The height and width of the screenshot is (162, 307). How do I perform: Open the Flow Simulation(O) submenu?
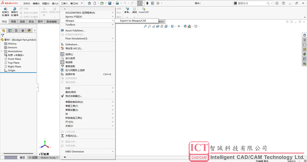88,39
